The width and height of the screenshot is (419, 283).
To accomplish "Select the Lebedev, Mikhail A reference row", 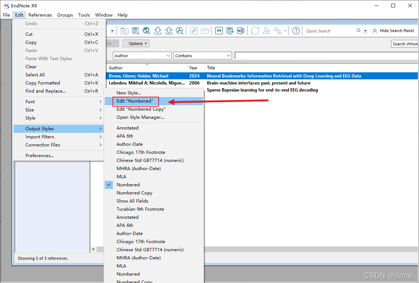I will 262,83.
